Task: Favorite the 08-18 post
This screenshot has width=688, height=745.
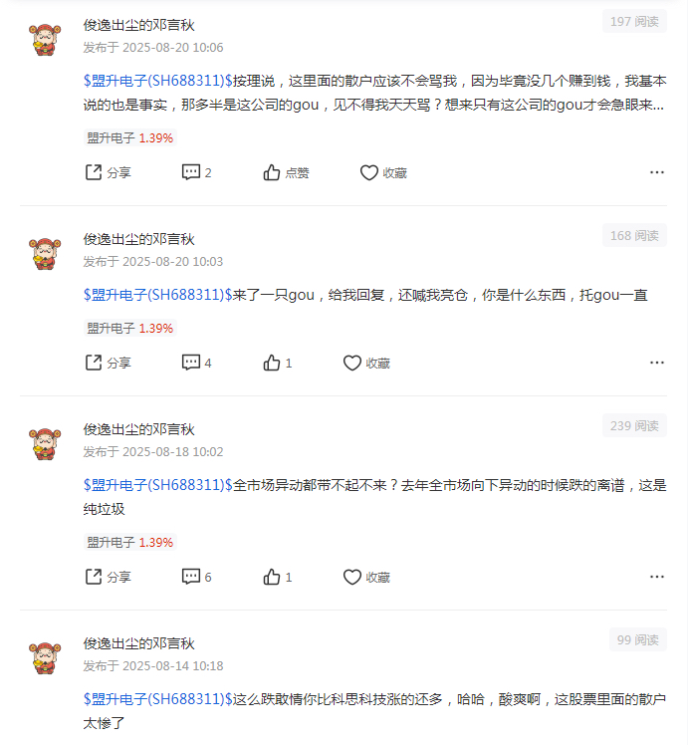Action: click(366, 577)
